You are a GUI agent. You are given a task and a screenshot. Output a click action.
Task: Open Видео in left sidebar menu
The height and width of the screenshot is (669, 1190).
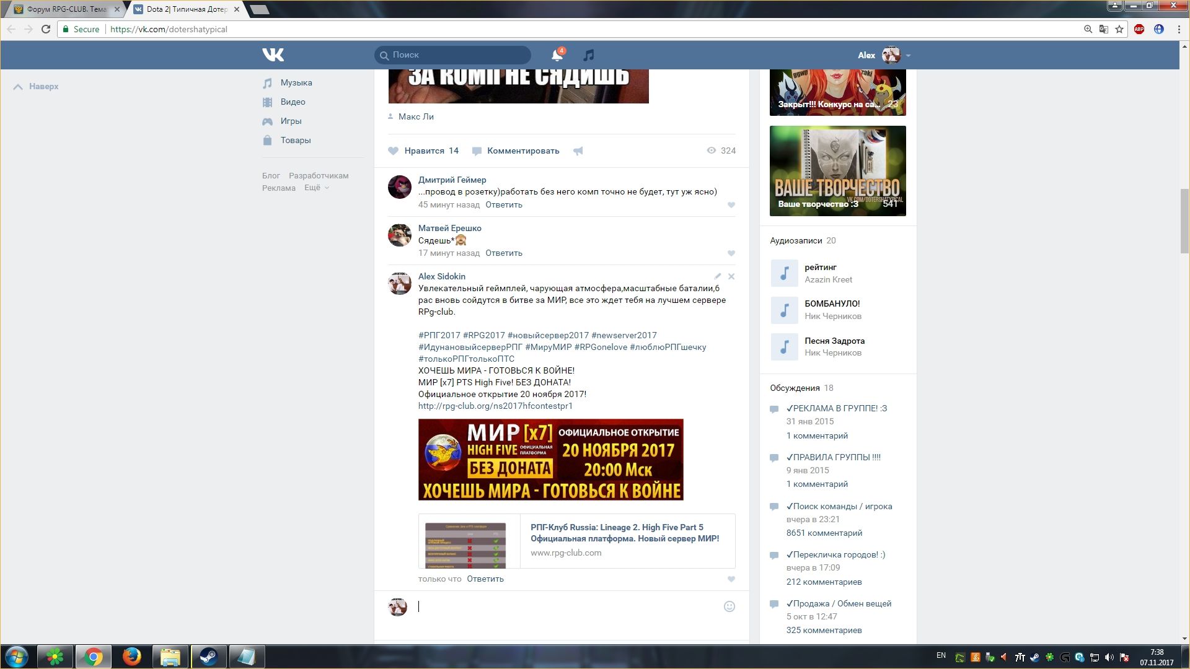click(293, 102)
